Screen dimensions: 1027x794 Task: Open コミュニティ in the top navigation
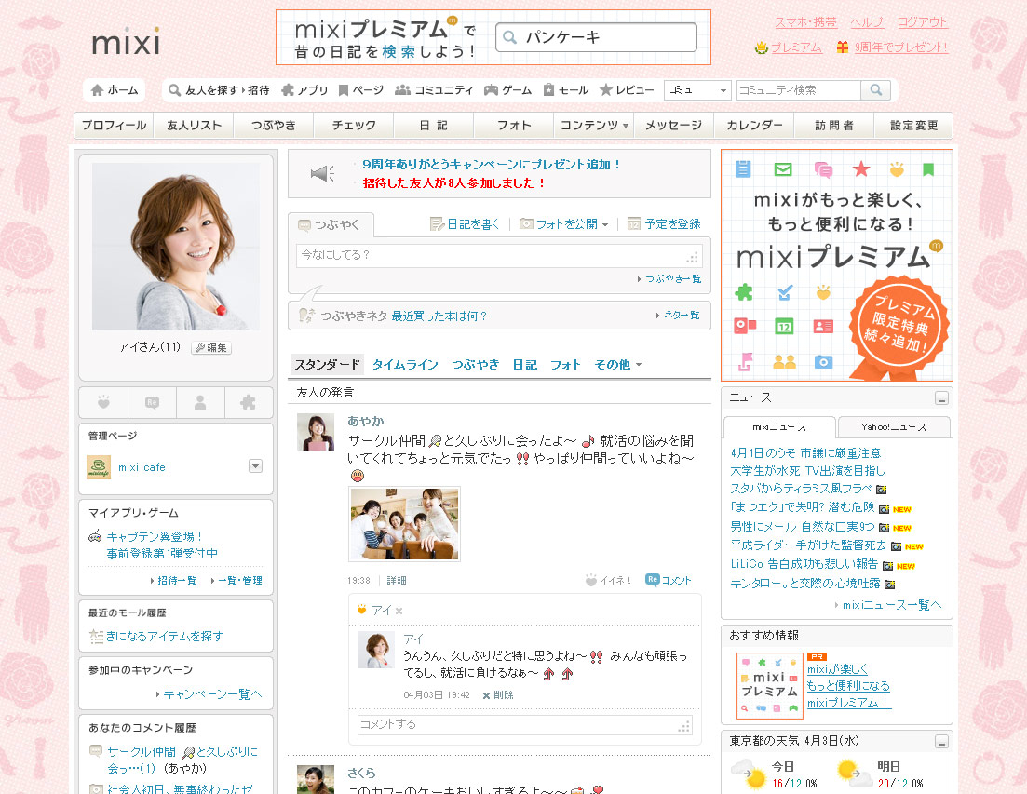[x=434, y=90]
